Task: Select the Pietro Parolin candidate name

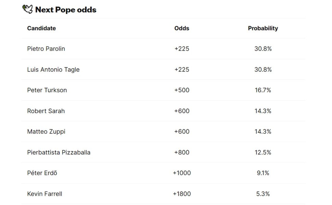Action: 46,49
